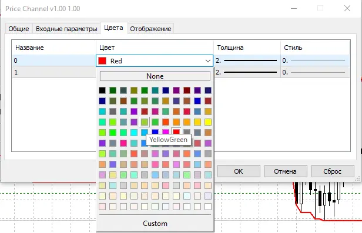
Task: Pick the white swatch at the palette's last row
Action: click(x=208, y=207)
